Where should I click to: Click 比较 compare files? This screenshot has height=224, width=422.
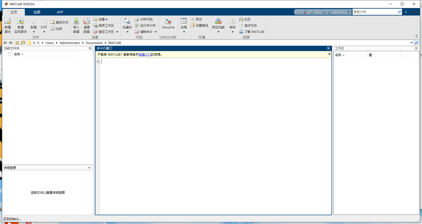(56, 28)
